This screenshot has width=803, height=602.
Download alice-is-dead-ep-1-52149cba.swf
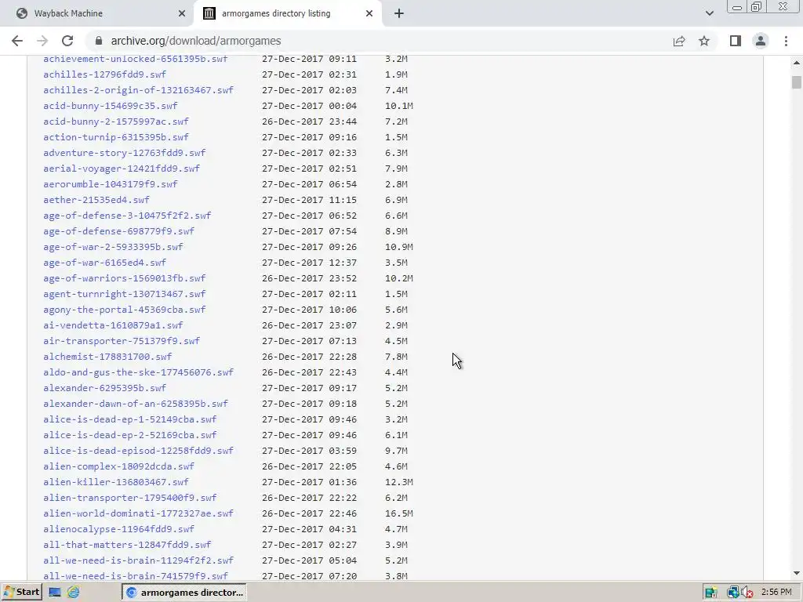click(130, 419)
